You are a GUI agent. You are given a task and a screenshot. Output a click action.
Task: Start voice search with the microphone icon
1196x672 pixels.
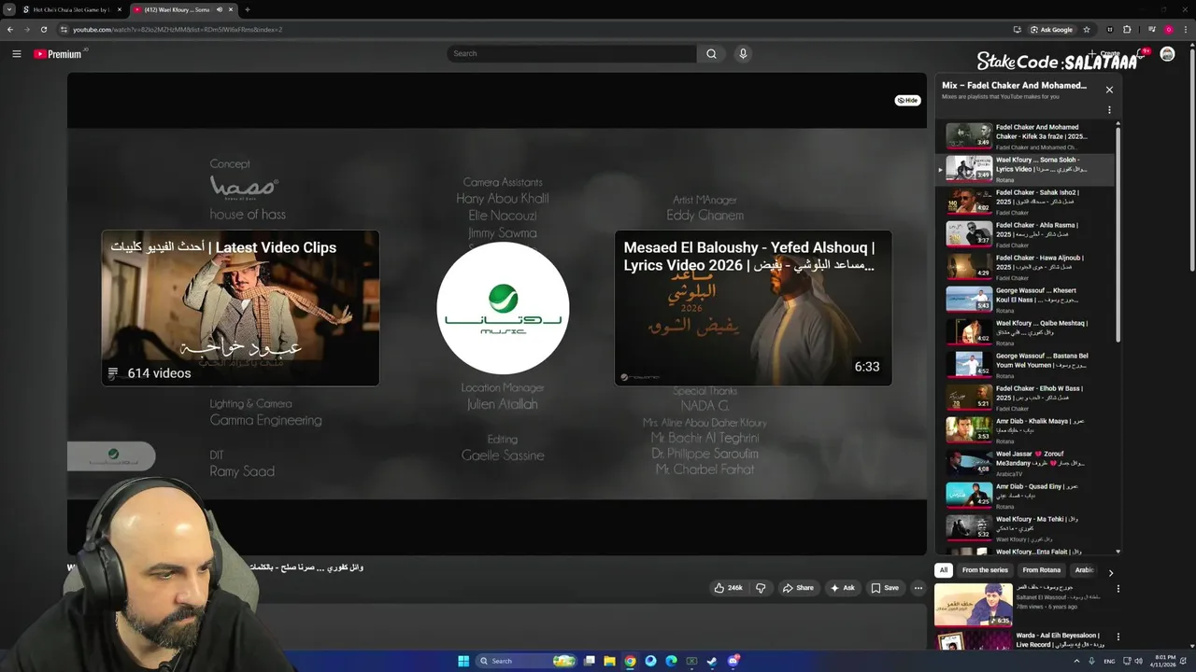tap(743, 54)
